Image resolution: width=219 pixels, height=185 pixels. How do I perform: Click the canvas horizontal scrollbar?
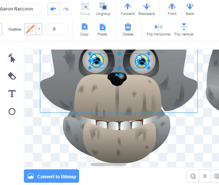[x=109, y=164]
